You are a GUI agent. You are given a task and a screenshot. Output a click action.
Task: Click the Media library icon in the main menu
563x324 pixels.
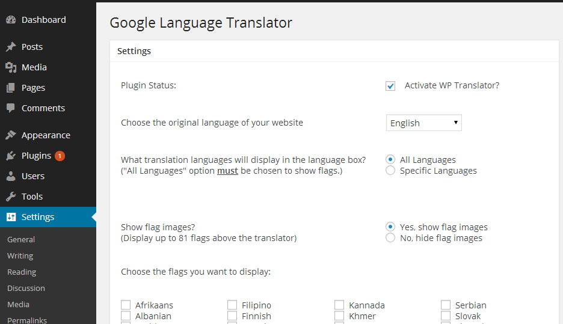coord(11,67)
